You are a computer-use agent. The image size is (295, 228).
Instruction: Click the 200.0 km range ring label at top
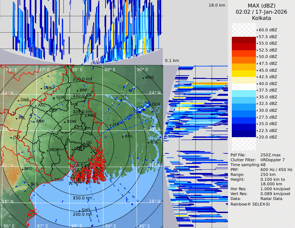(82, 79)
